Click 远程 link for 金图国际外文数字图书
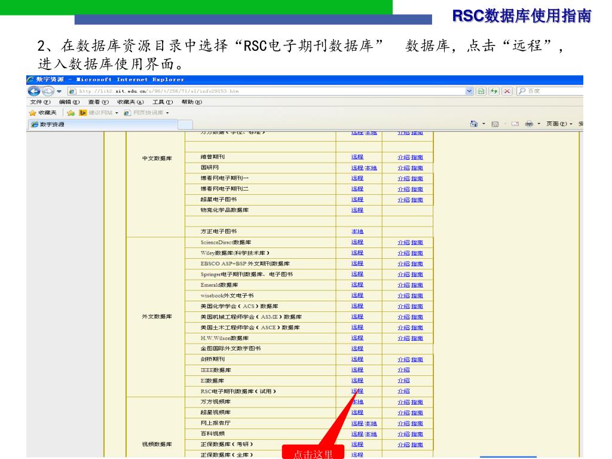 357,348
